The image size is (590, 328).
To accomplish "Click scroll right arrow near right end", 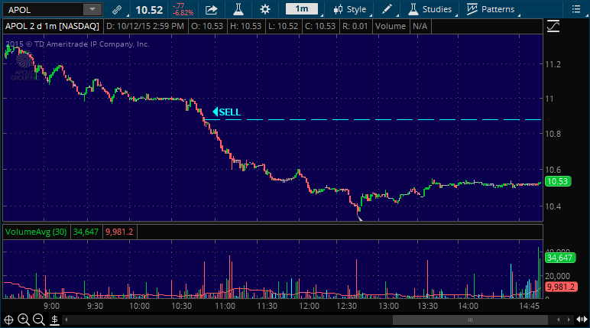I will point(569,320).
